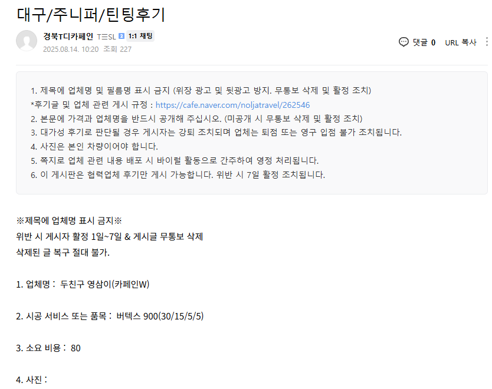
Task: Click the 조회 227 view count
Action: pos(117,50)
